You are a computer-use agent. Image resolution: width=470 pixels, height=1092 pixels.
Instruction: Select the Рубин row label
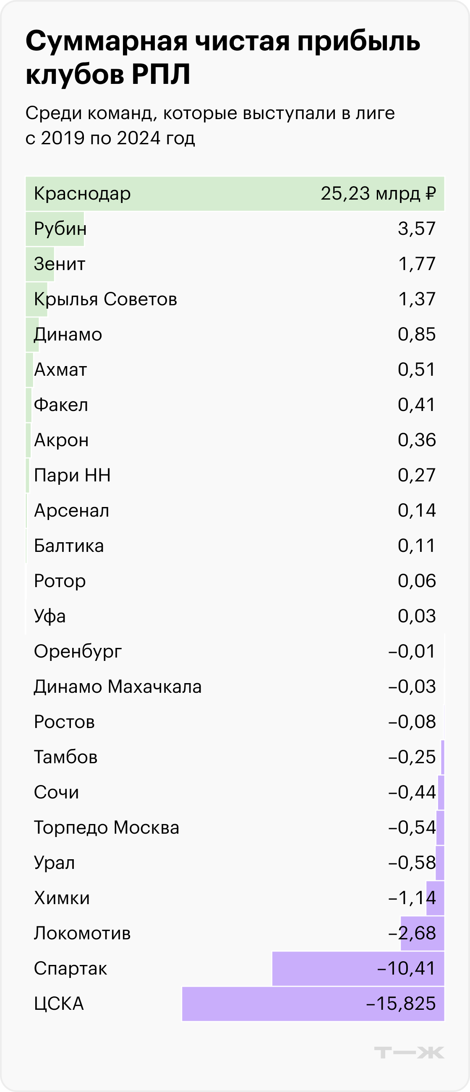[x=60, y=229]
